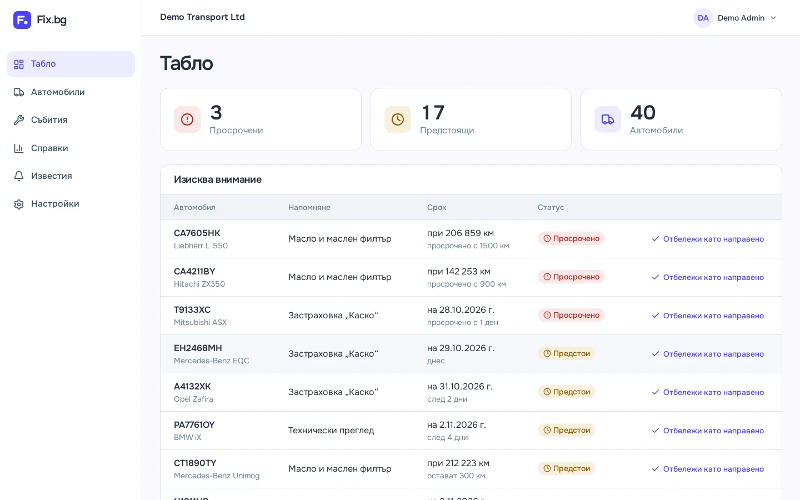This screenshot has height=500, width=800.
Task: Click the Fix.bg logo icon
Action: 22,20
